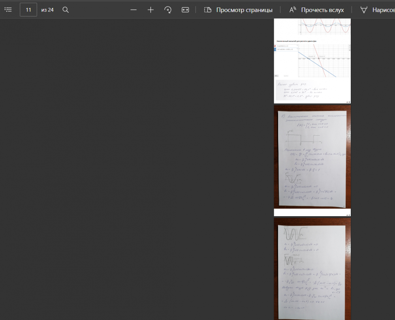Click the page view icon beside Просмотр страницы

[208, 10]
